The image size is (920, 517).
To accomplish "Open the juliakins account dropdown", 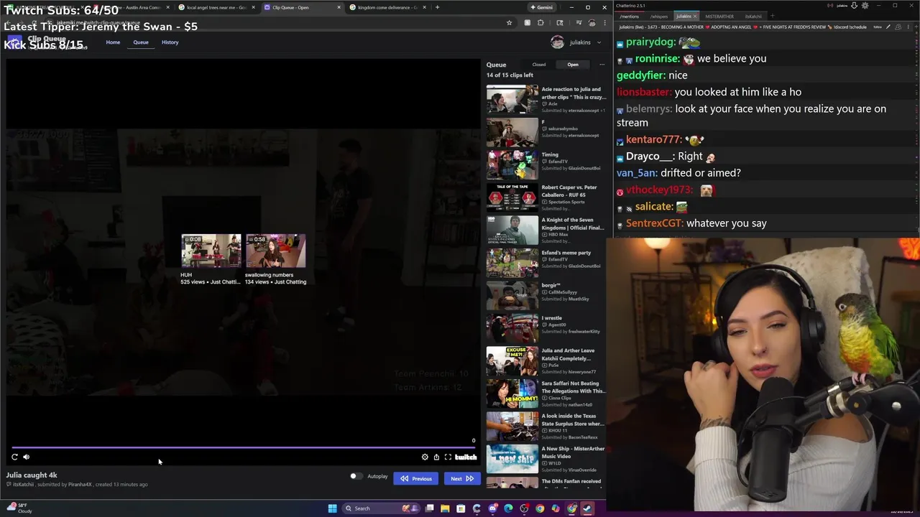I will 576,42.
